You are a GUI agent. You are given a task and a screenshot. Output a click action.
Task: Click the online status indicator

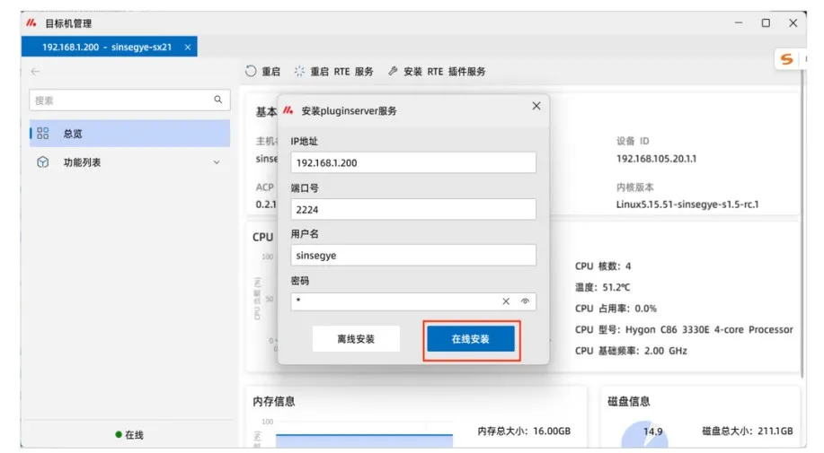pos(129,435)
